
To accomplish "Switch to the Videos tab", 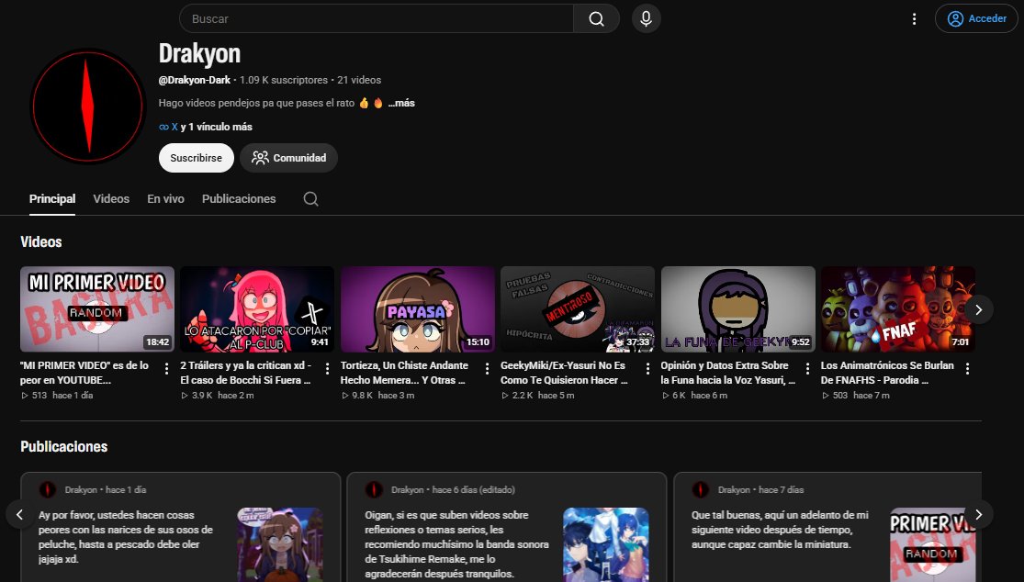I will pyautogui.click(x=111, y=199).
